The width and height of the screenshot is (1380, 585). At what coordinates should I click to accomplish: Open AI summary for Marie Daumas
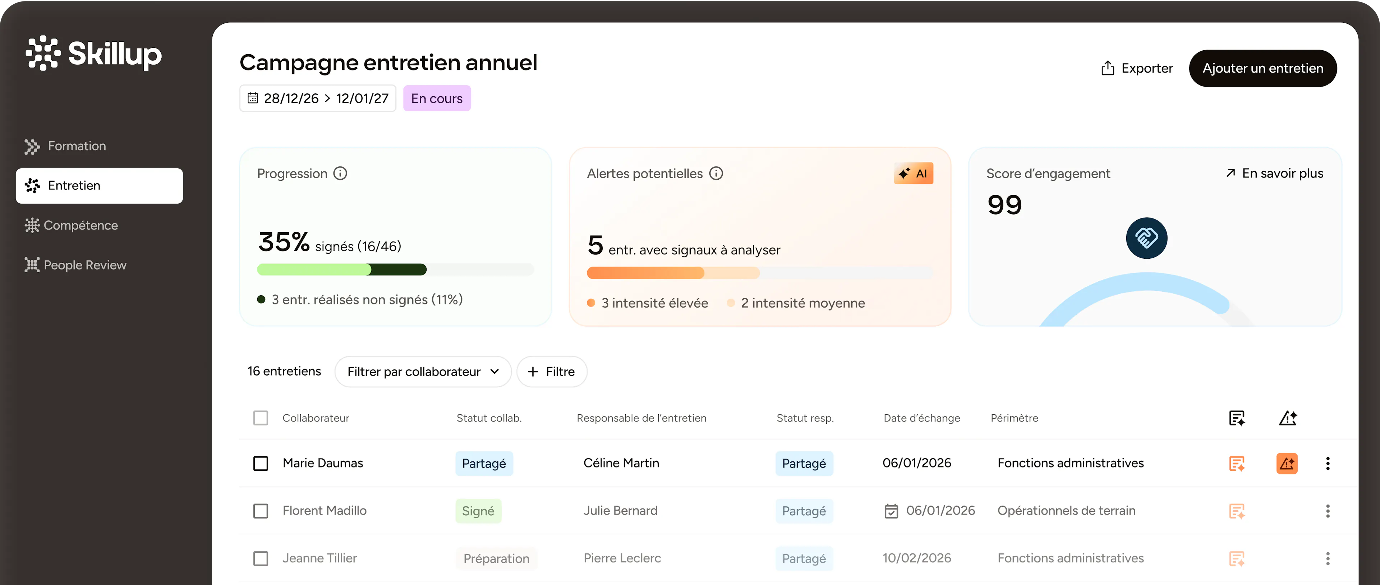[x=1236, y=464]
